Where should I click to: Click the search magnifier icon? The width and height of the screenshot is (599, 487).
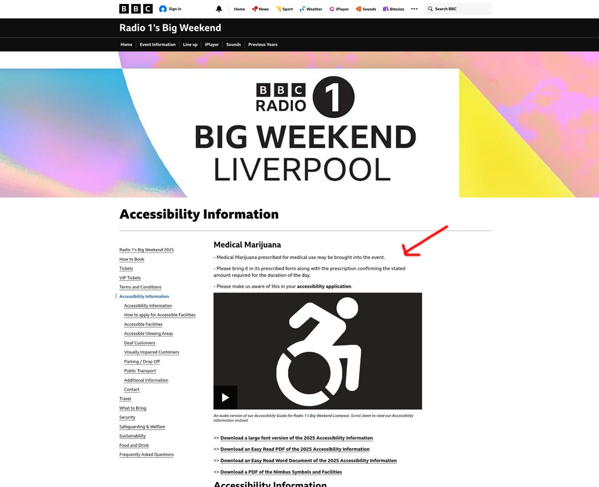(430, 8)
